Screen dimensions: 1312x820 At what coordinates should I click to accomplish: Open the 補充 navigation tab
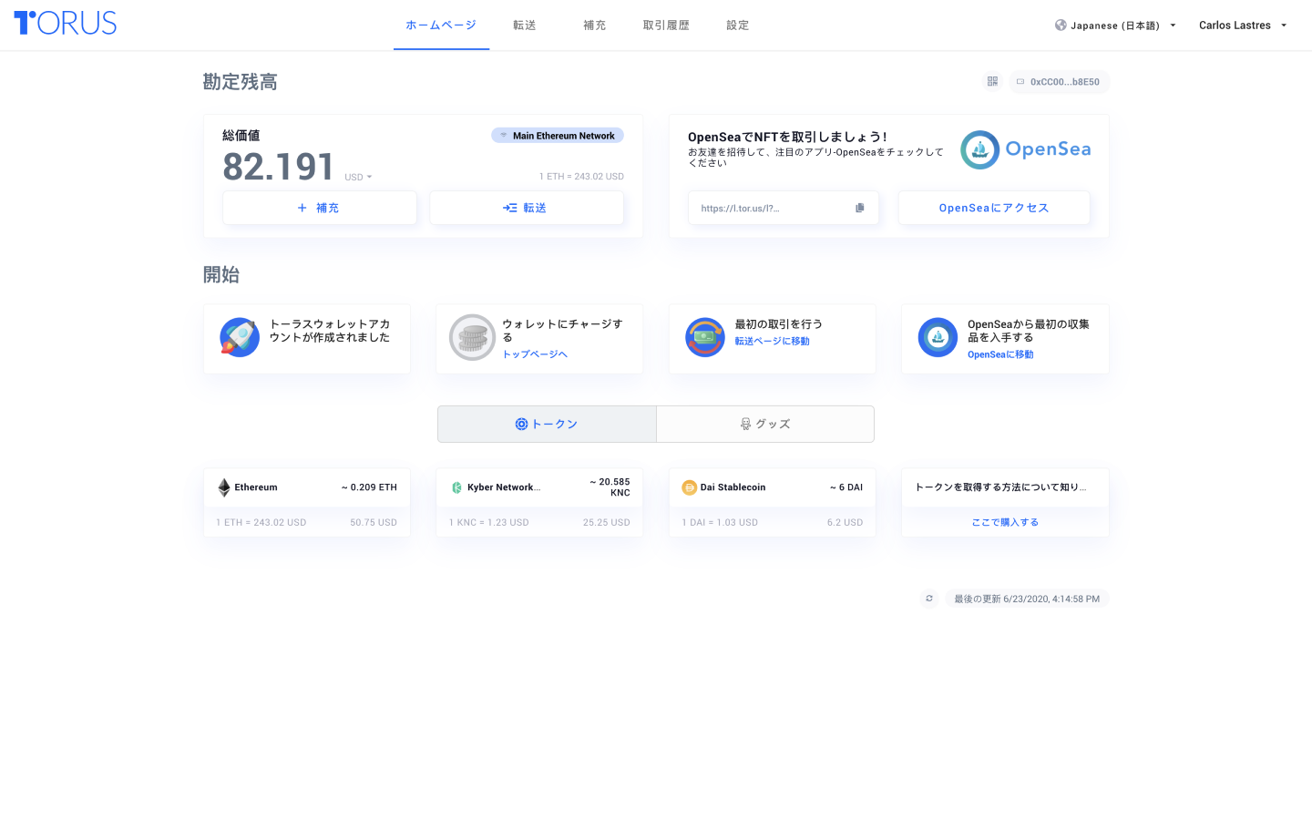[595, 26]
